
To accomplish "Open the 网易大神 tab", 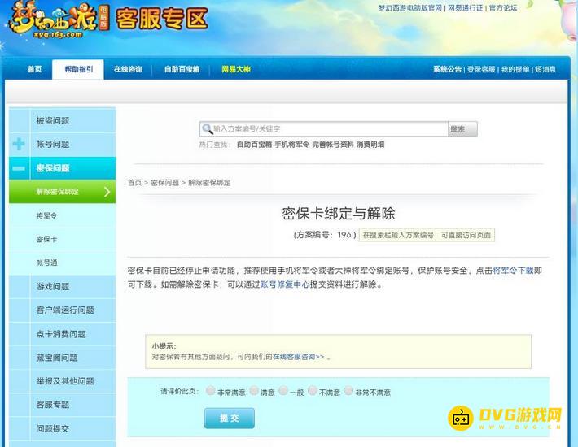I will (x=236, y=69).
